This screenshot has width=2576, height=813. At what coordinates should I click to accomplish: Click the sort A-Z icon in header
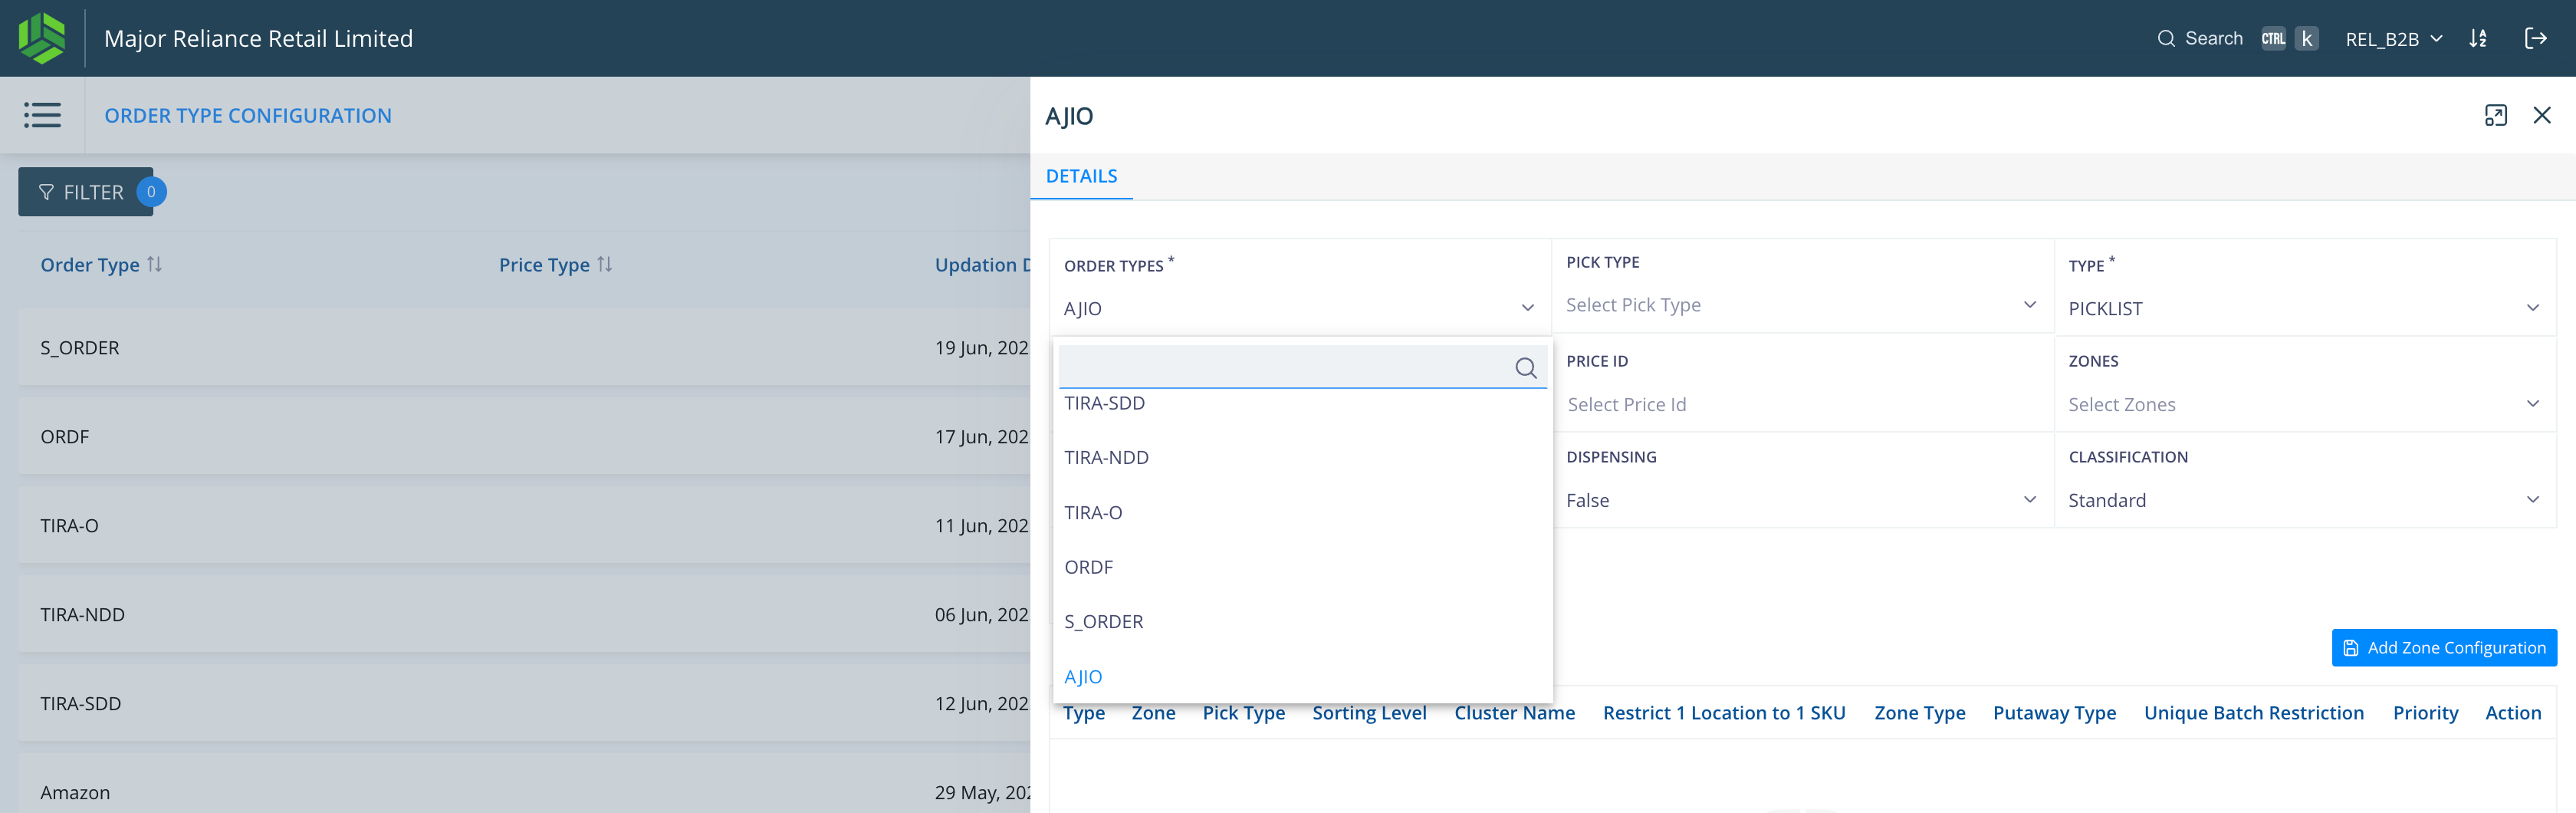tap(2478, 39)
